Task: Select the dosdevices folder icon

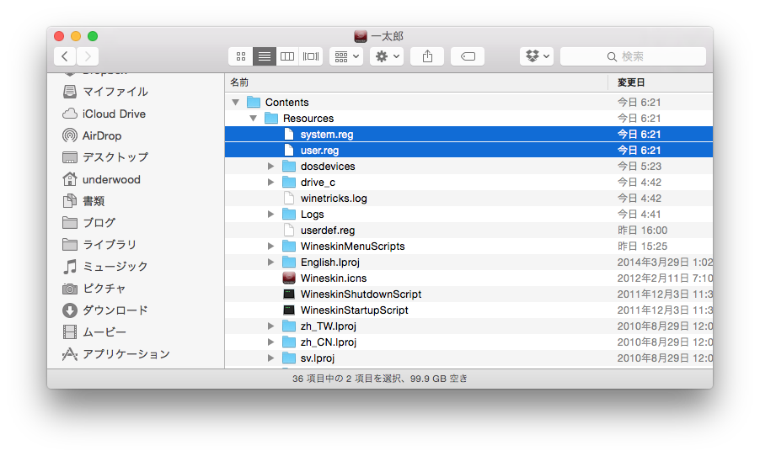Action: pos(289,166)
